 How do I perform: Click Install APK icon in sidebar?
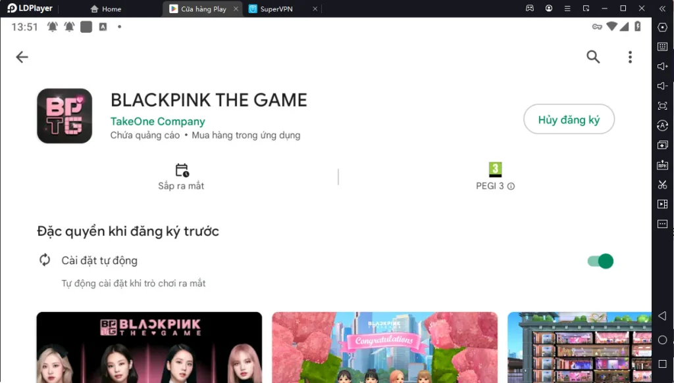(662, 165)
